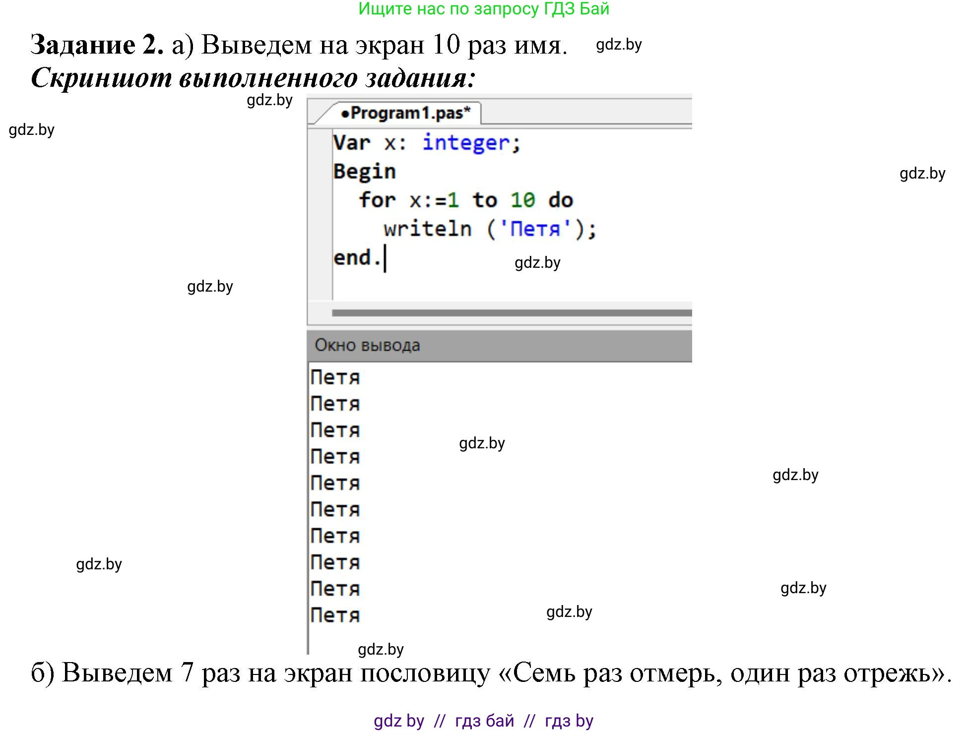Place cursor after end. in the code
The height and width of the screenshot is (732, 969).
pos(385,257)
